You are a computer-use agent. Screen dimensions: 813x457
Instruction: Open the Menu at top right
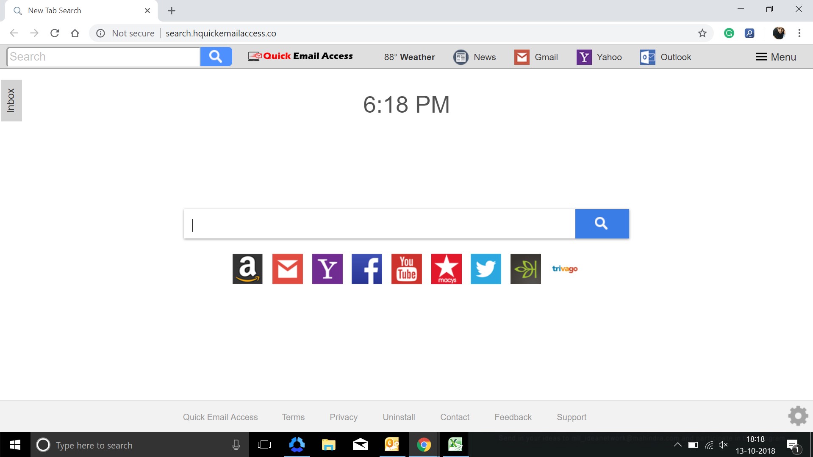pyautogui.click(x=775, y=56)
